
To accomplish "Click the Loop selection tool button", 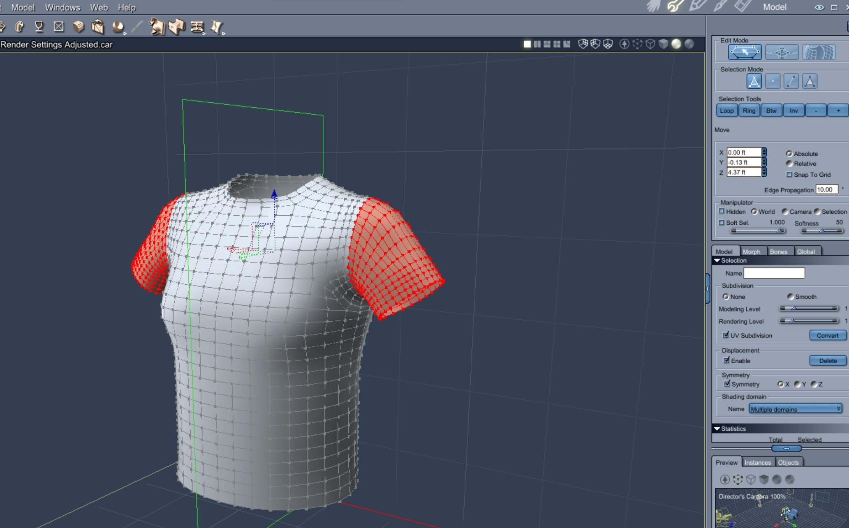I will point(726,111).
